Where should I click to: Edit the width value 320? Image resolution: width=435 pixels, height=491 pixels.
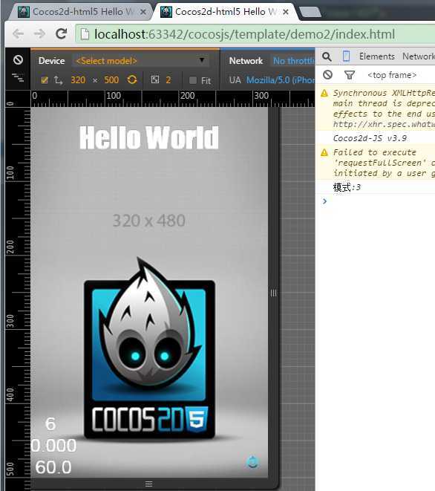[x=78, y=80]
